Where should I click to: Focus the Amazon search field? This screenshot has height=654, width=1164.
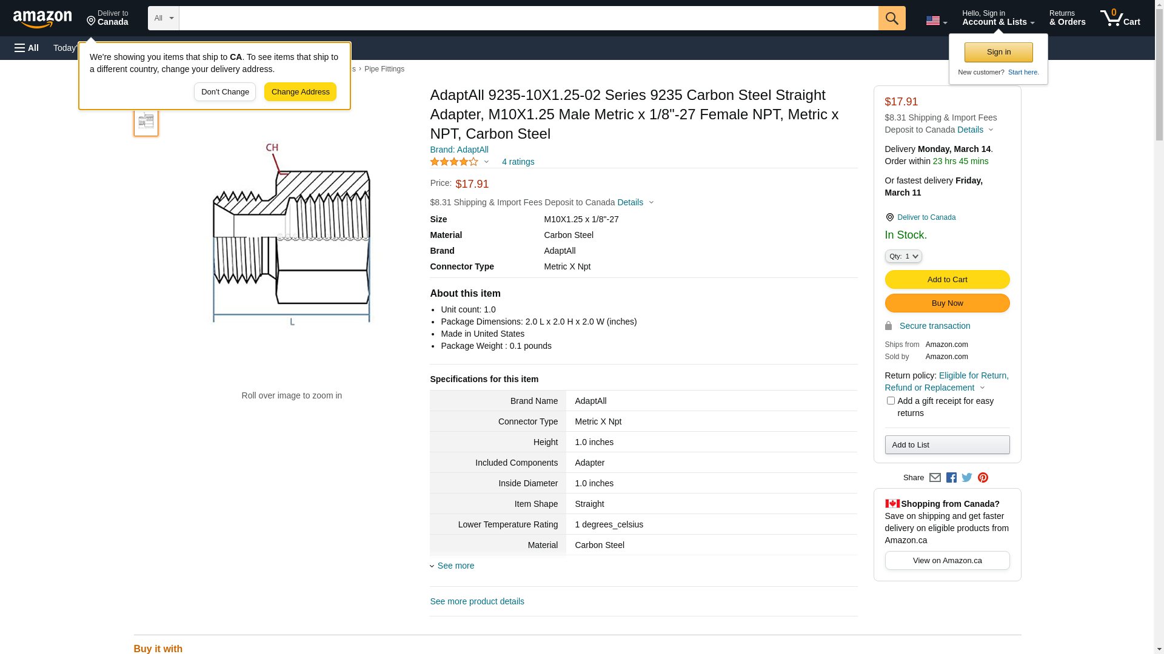(528, 18)
